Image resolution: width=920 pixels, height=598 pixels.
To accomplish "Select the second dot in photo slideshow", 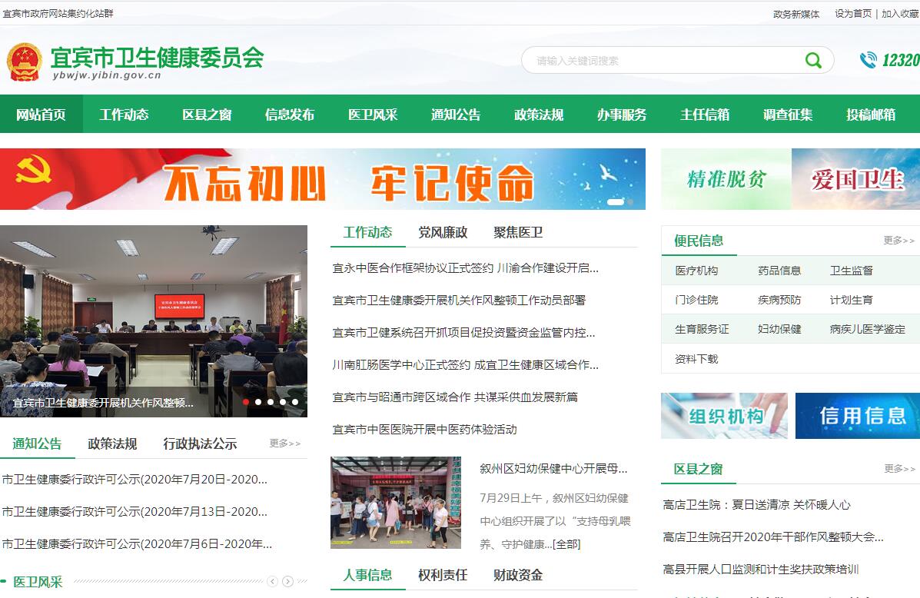I will (258, 402).
